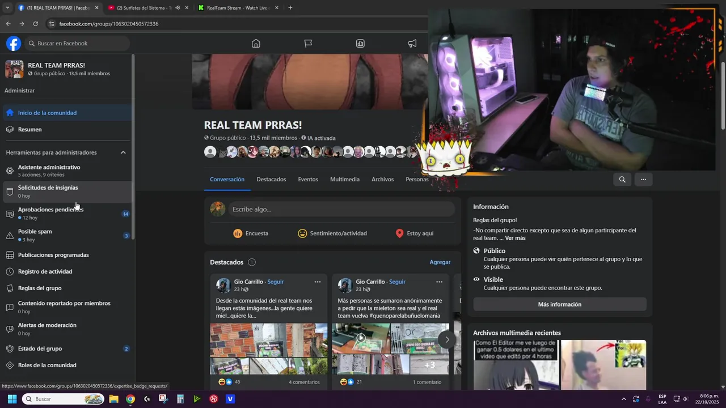This screenshot has width=726, height=408.
Task: Open the +3 photos thumbnail
Action: 429,364
